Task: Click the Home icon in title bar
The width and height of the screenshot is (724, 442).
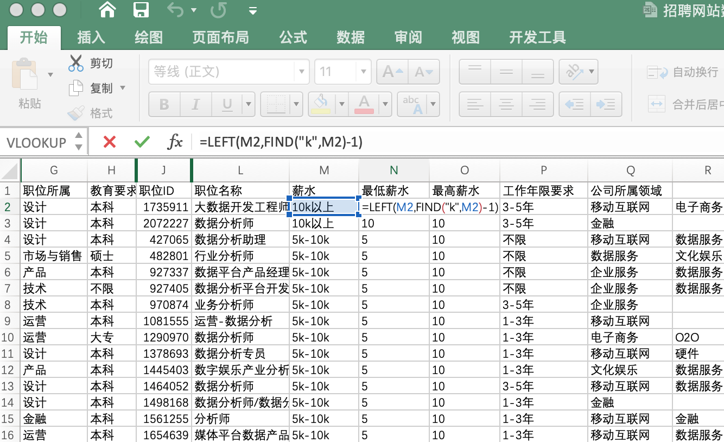Action: coord(107,10)
